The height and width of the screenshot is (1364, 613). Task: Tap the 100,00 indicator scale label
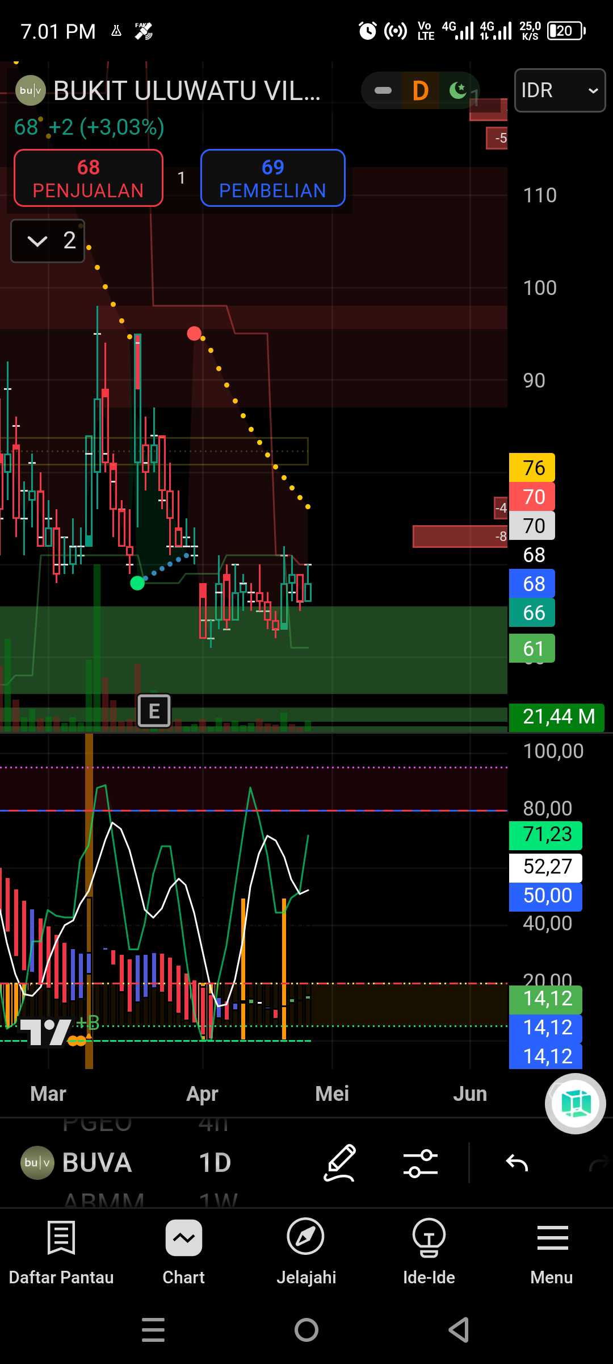tap(553, 751)
